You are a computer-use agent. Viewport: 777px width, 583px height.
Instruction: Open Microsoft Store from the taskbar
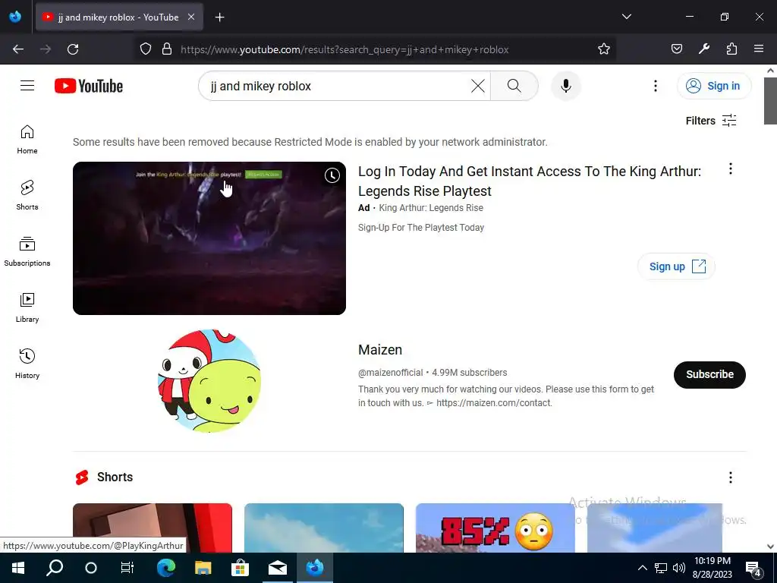coord(240,568)
